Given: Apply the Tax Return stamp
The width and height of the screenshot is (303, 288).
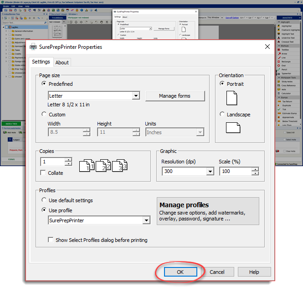Looking at the screenshot, I should tap(287, 101).
